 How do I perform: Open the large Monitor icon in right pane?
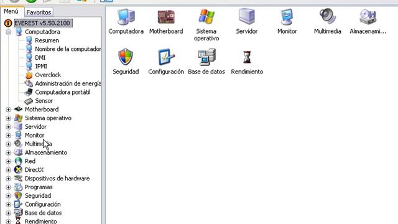[x=287, y=17]
